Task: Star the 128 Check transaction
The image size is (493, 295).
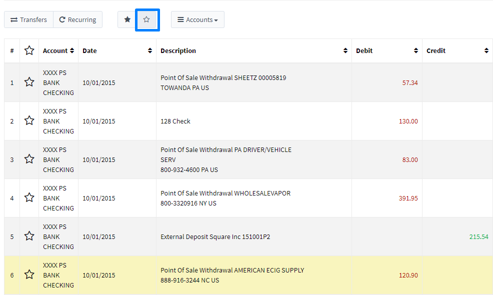Action: (29, 121)
